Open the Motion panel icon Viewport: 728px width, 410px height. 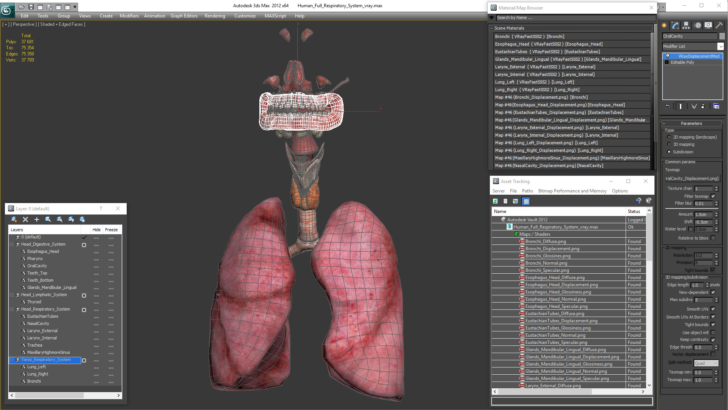(x=698, y=25)
